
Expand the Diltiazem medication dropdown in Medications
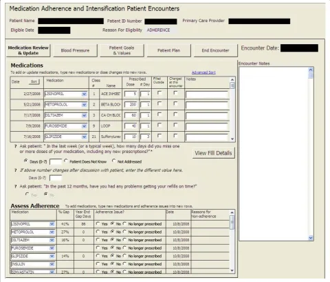pos(84,115)
